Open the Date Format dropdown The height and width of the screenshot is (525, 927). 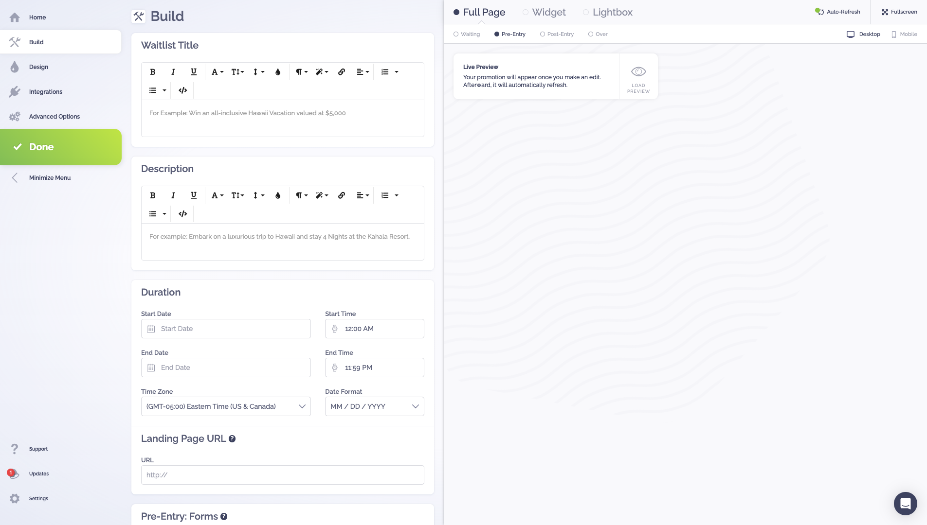374,406
